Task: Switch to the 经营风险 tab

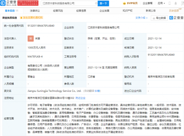Action: coord(58,11)
